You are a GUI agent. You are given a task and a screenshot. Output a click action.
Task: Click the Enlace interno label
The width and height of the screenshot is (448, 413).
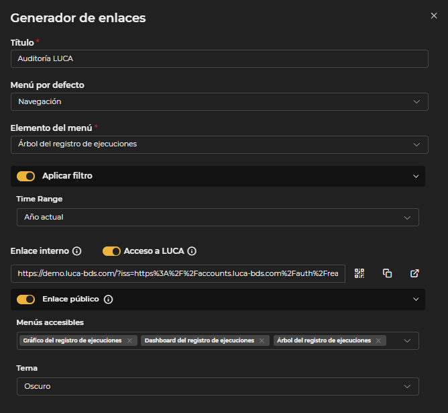point(40,251)
